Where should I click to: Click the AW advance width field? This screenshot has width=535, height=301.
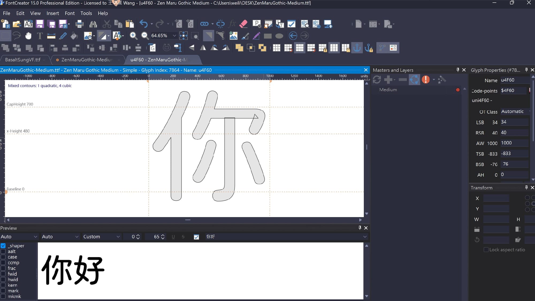[514, 143]
